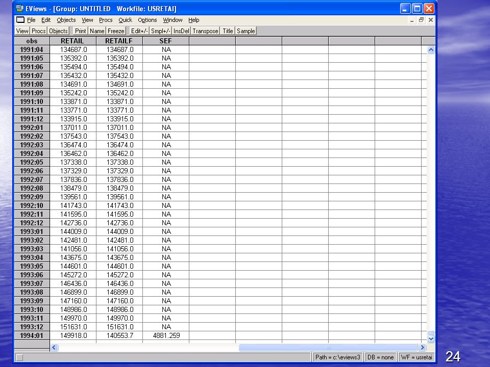Screen dimensions: 490x367
Task: Open the Objects menu
Action: (x=66, y=20)
